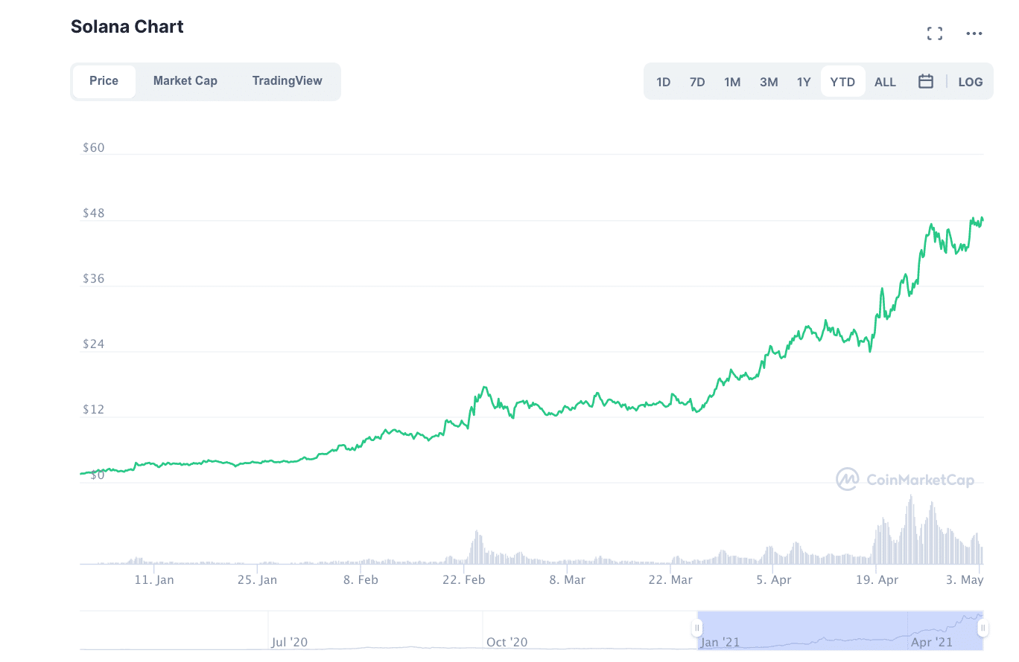Click Oct '20 in the range navigator

(507, 642)
